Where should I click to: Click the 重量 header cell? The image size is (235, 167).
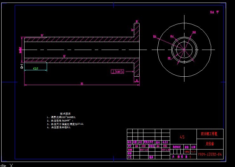187,147
